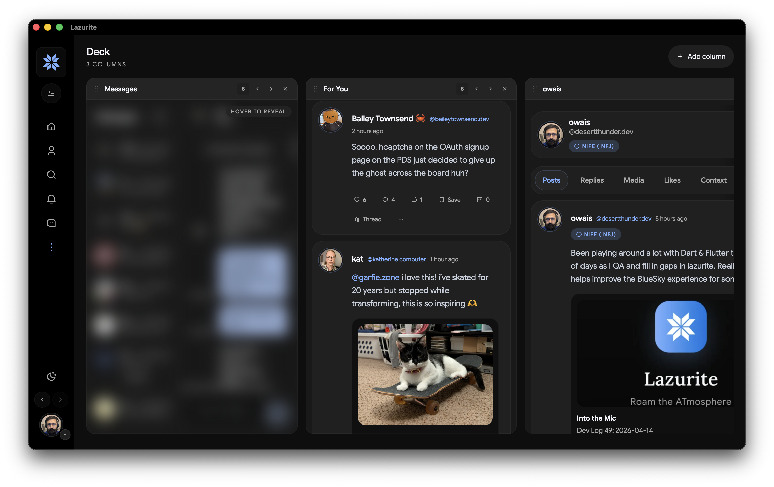Click the '2 hours ago' timestamp
This screenshot has height=487, width=774.
point(367,131)
